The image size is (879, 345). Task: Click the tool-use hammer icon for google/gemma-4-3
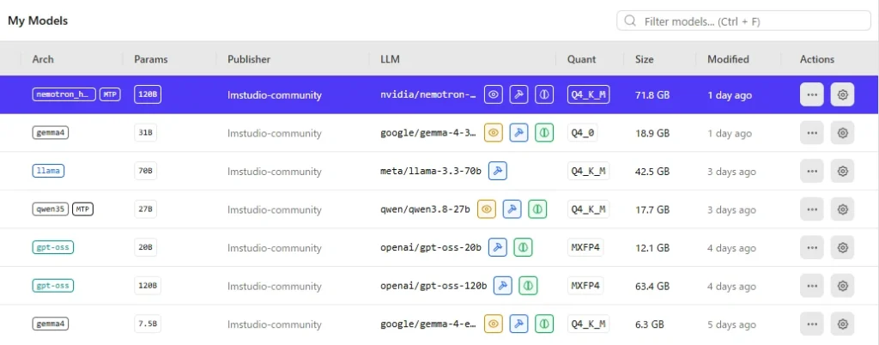[519, 133]
